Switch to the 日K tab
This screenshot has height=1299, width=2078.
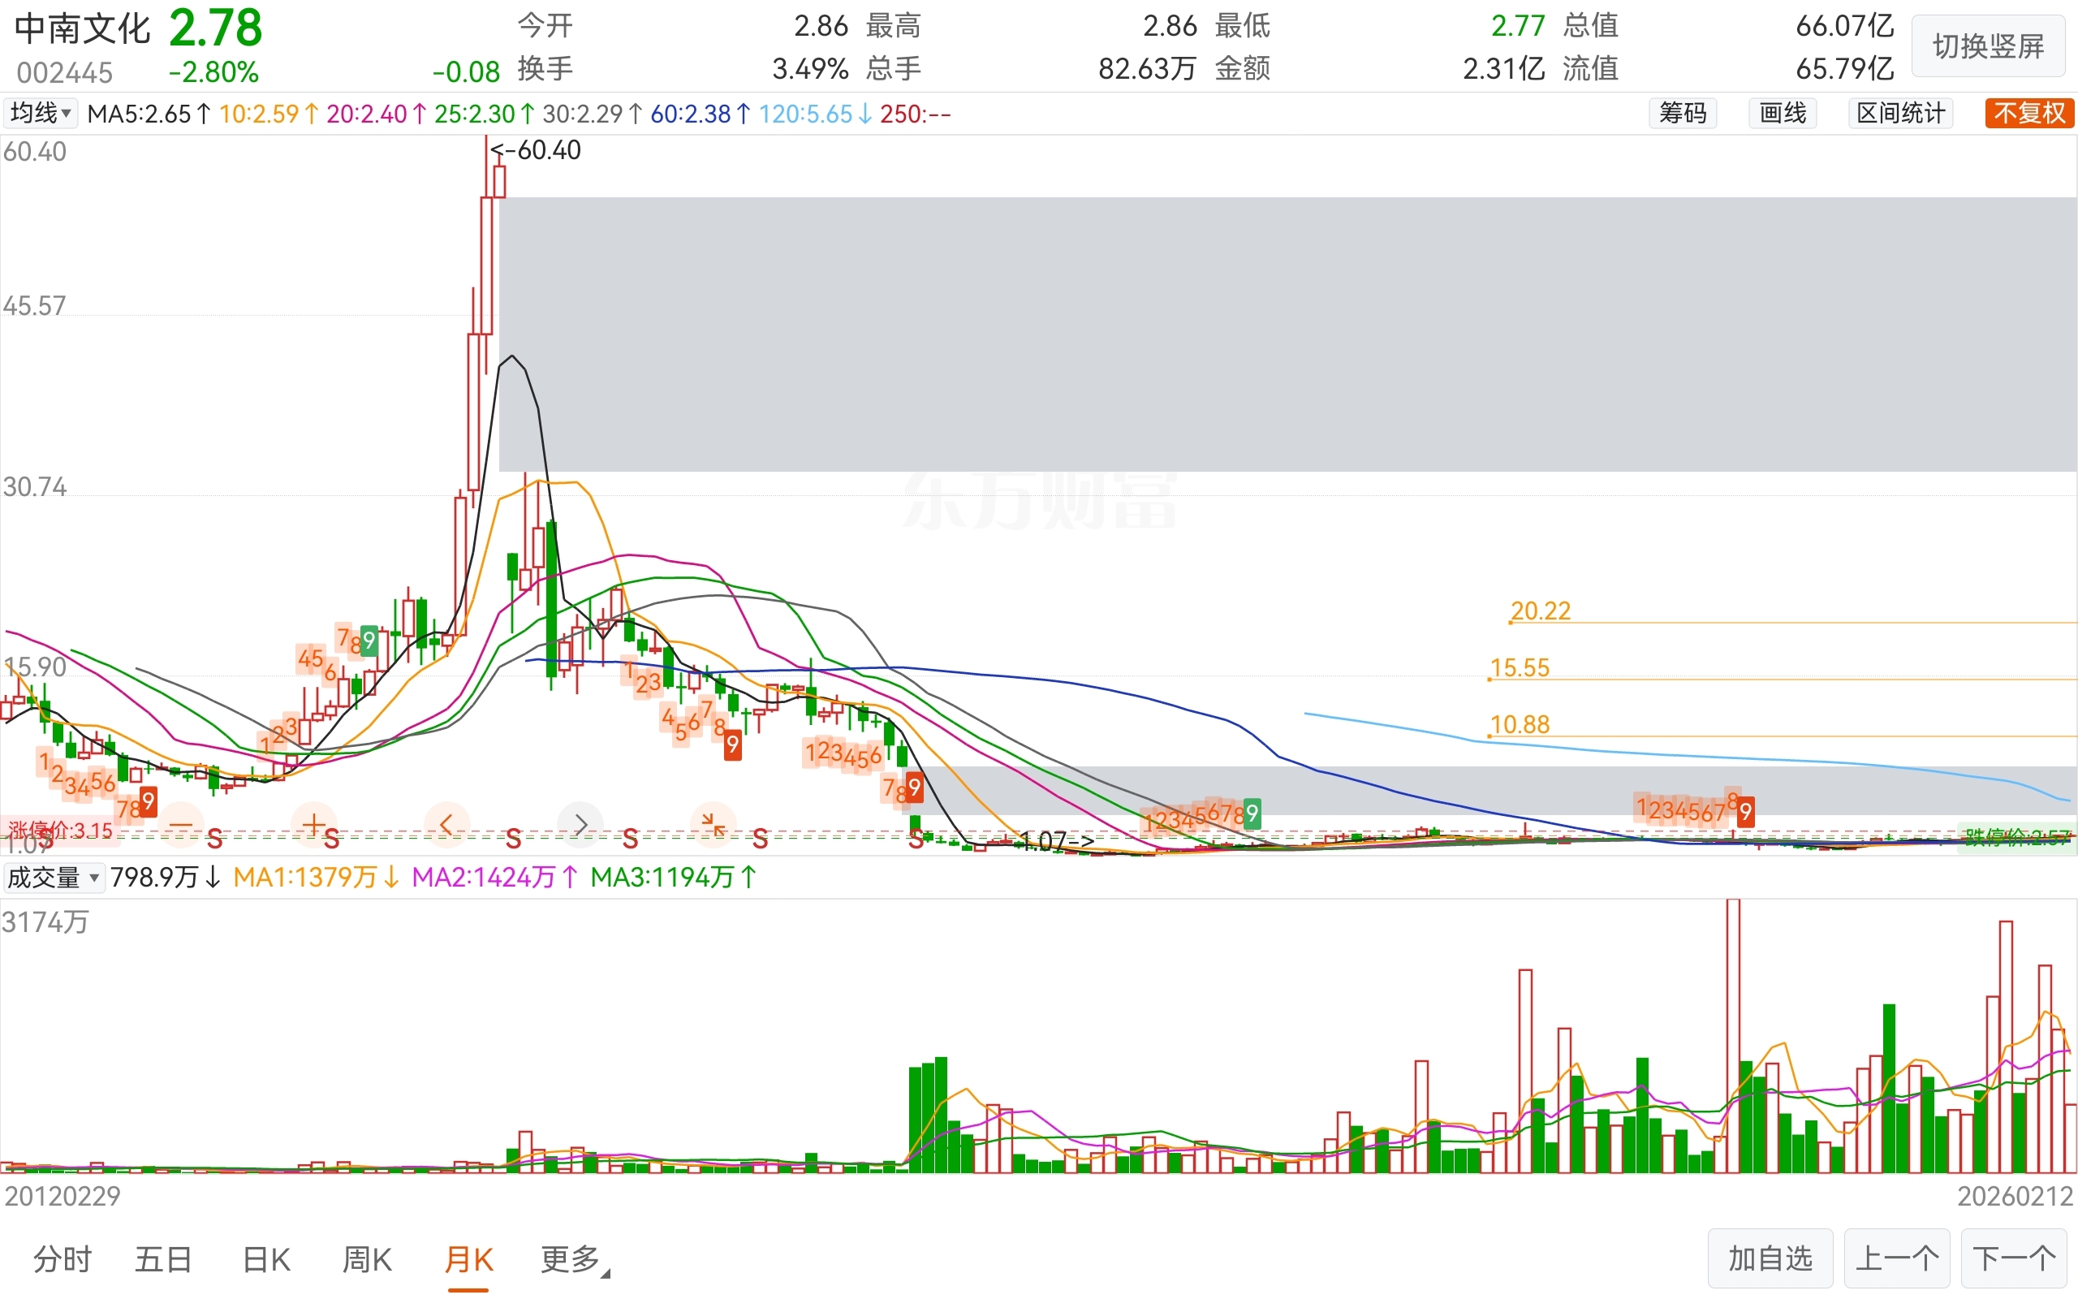click(266, 1259)
